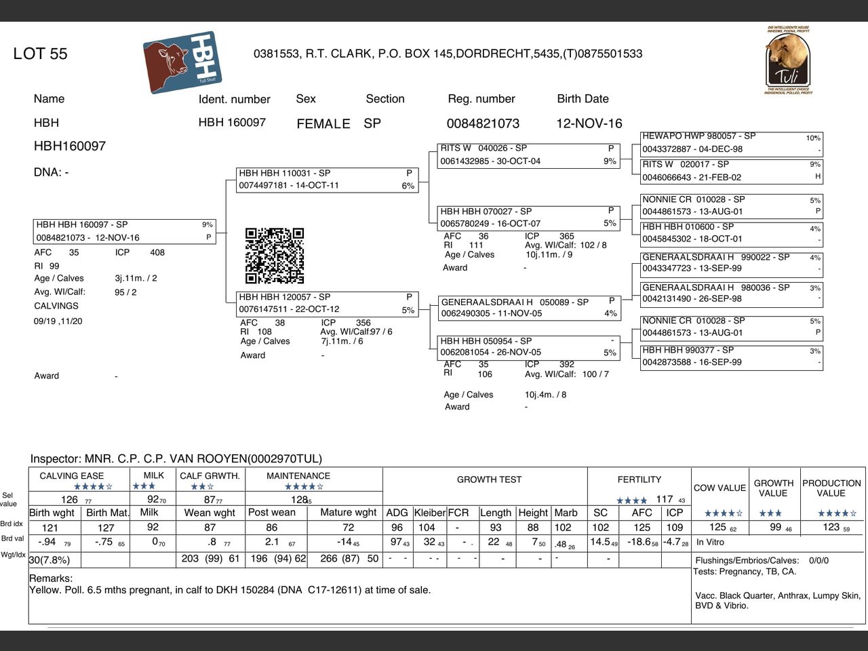Screen dimensions: 868x651
Task: Click the Tuli breed society logo
Action: (x=788, y=60)
